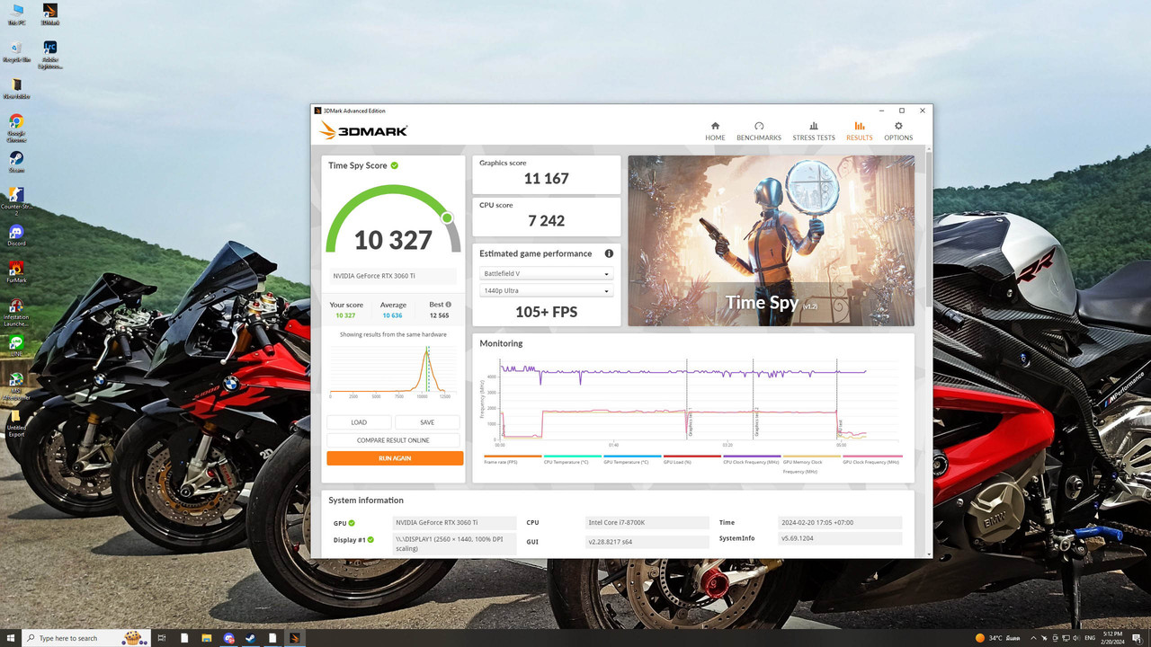Click the Best score 12 565
This screenshot has height=647, width=1151.
[438, 315]
